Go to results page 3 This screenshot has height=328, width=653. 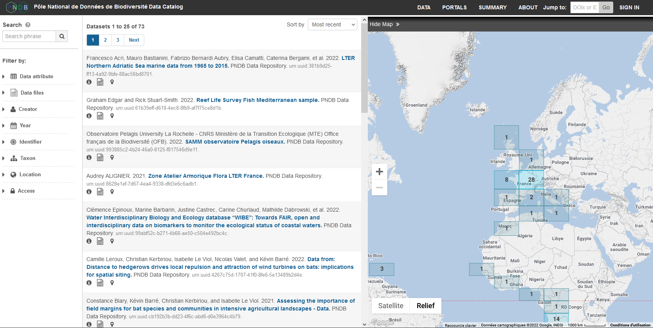tap(118, 40)
